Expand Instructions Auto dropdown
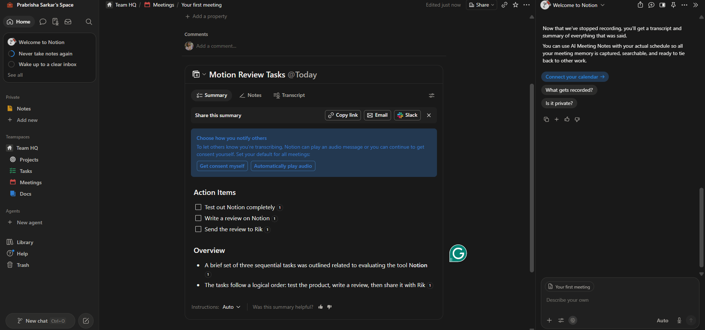Image resolution: width=705 pixels, height=330 pixels. click(231, 307)
